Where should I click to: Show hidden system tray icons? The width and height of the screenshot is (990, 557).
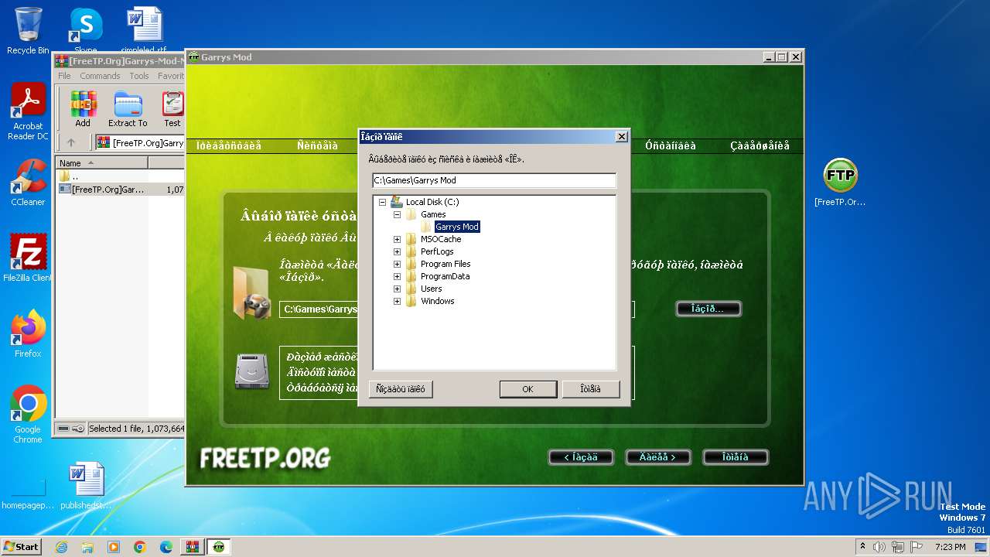pos(863,547)
